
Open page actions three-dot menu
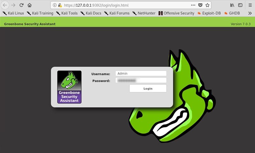click(x=193, y=5)
